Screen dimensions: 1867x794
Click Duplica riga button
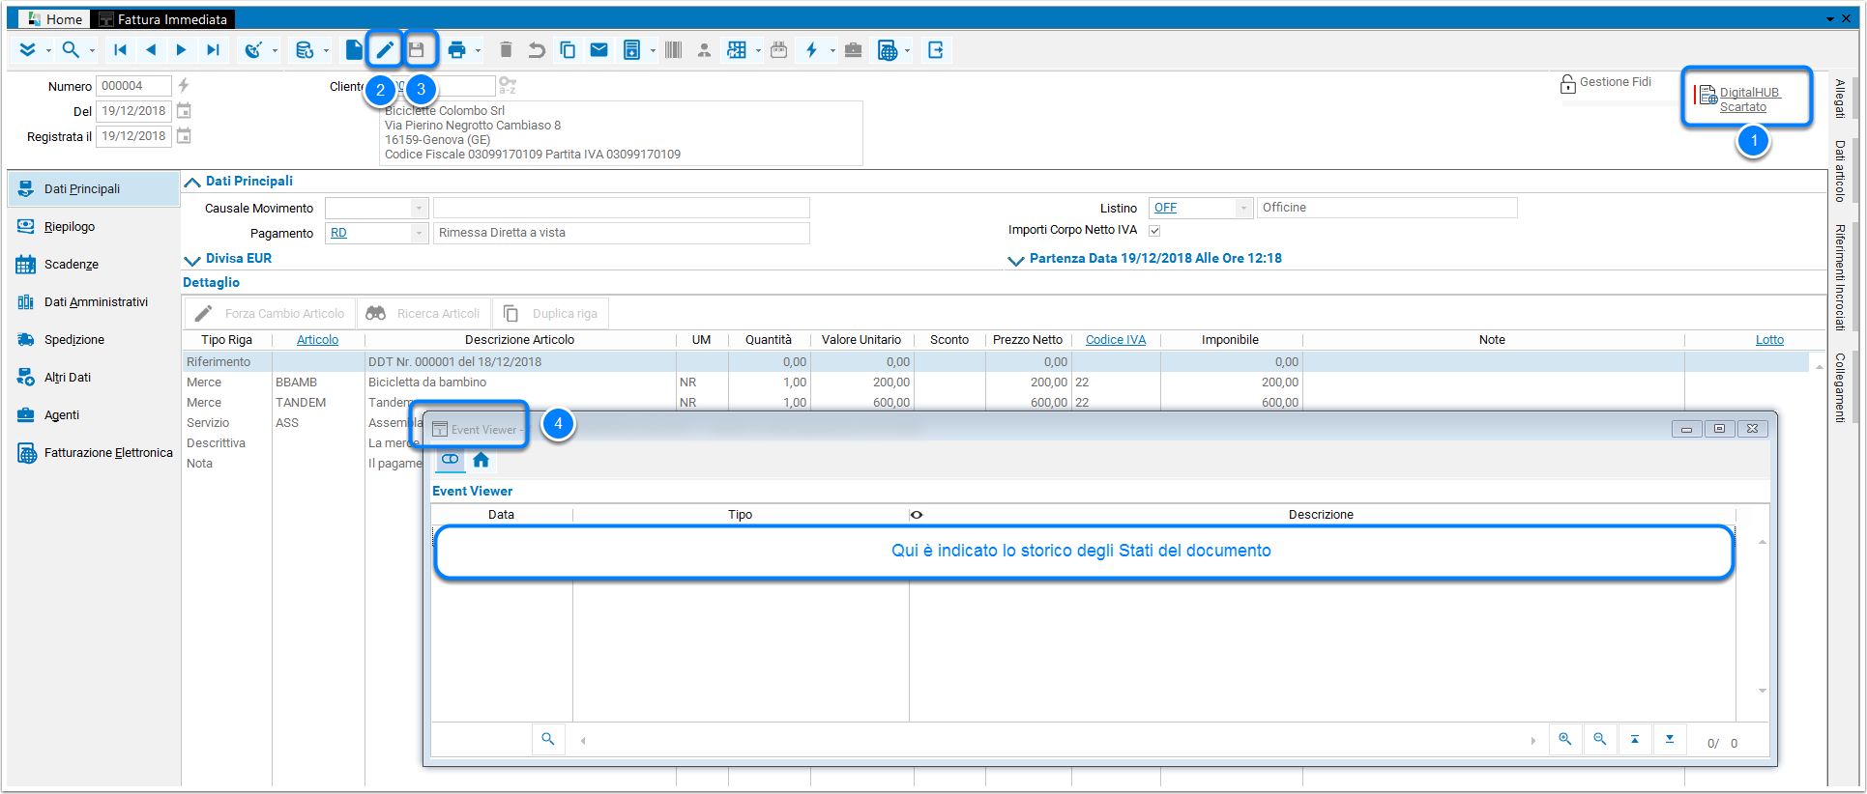click(x=551, y=314)
